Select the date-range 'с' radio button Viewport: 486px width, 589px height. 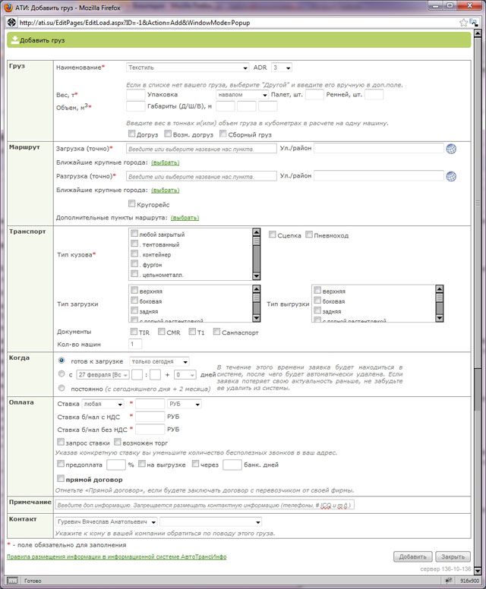(x=62, y=373)
